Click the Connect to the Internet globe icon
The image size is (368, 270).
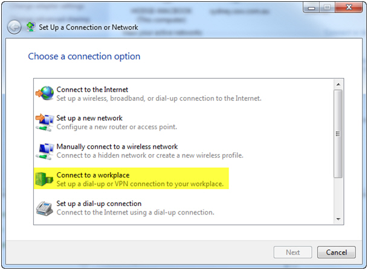[x=45, y=94]
